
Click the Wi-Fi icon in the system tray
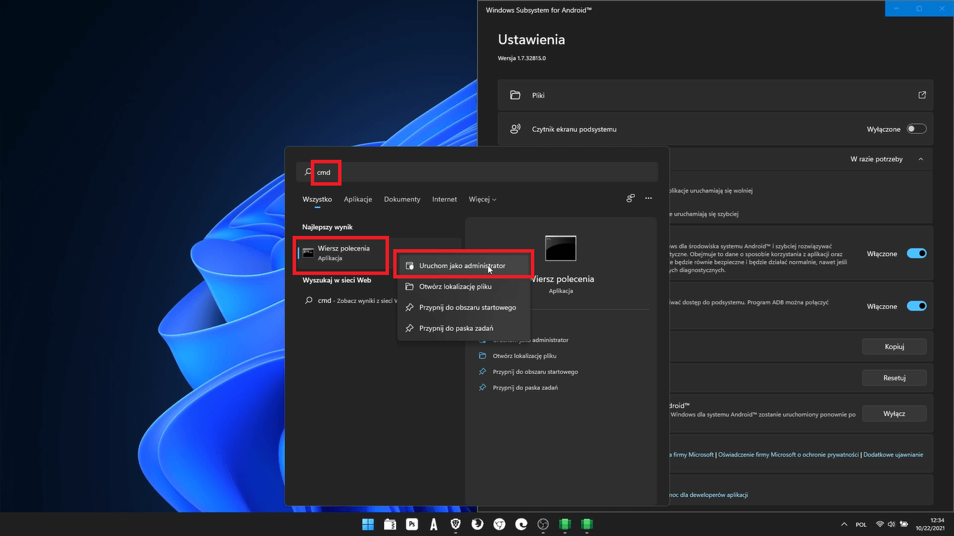[x=880, y=524]
